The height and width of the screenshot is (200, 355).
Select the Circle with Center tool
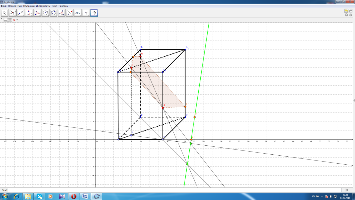[45, 13]
